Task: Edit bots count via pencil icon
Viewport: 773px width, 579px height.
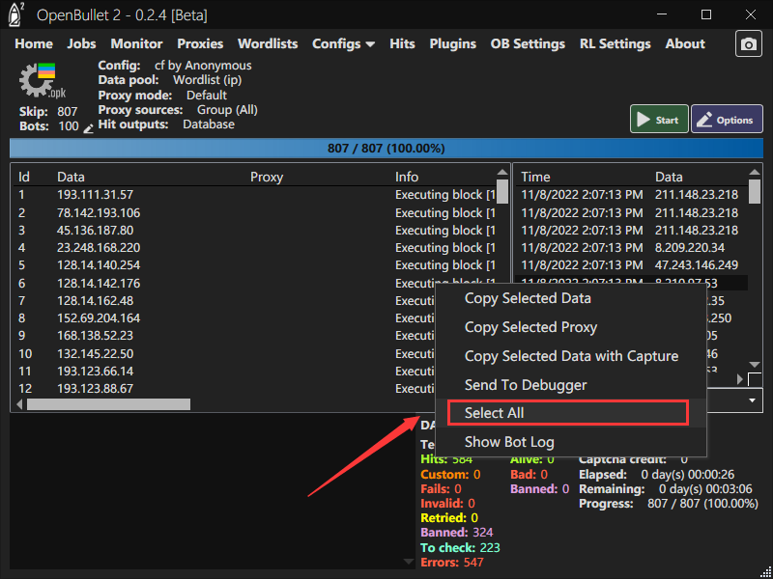Action: tap(89, 128)
